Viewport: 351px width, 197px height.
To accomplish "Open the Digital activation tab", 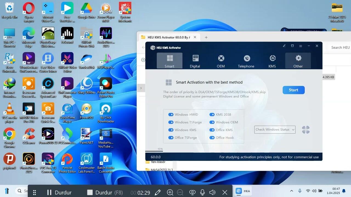I will click(x=195, y=61).
